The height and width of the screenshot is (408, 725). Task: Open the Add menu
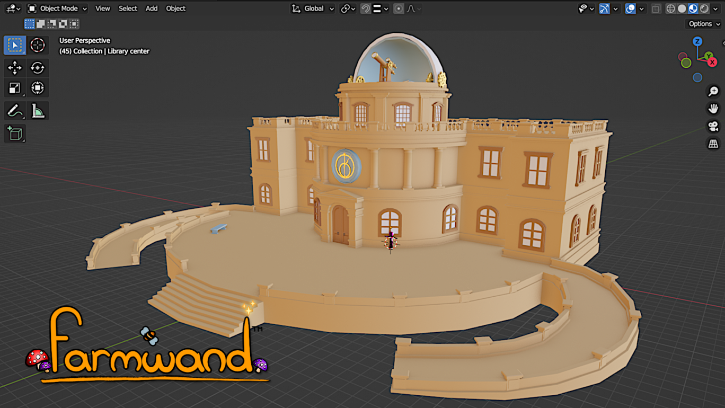pyautogui.click(x=152, y=8)
